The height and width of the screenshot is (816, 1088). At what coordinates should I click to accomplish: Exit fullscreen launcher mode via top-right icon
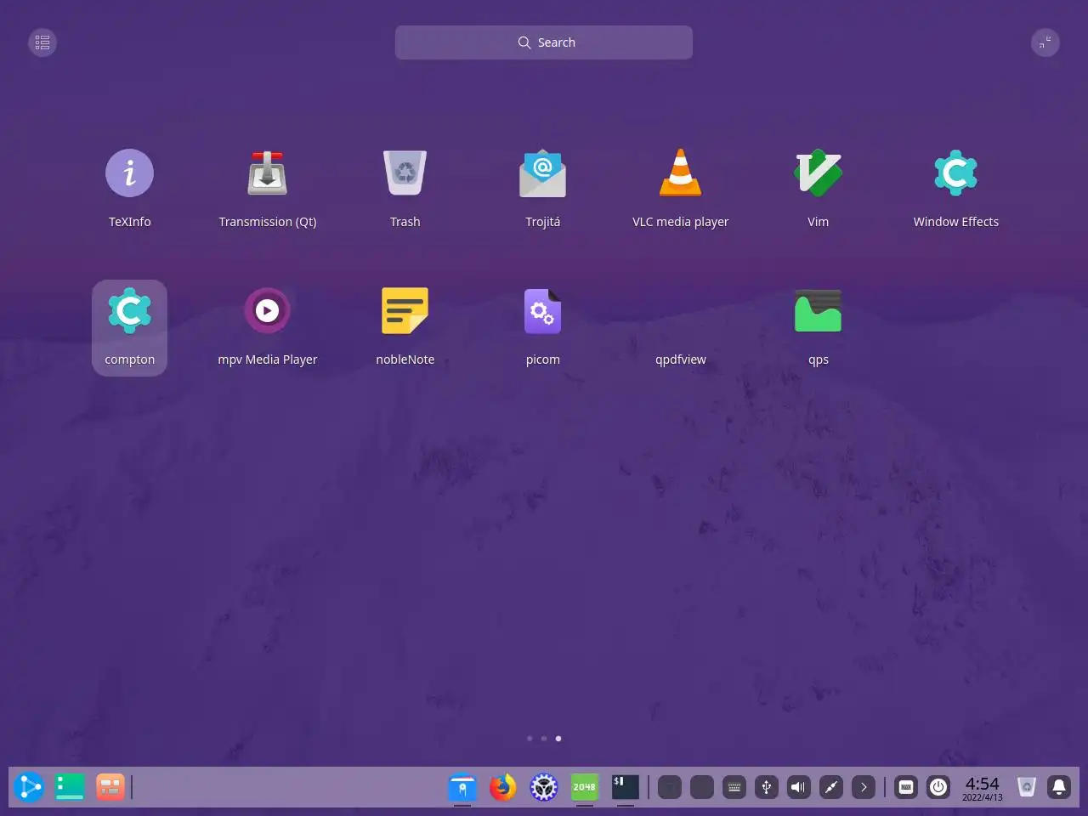(1045, 42)
